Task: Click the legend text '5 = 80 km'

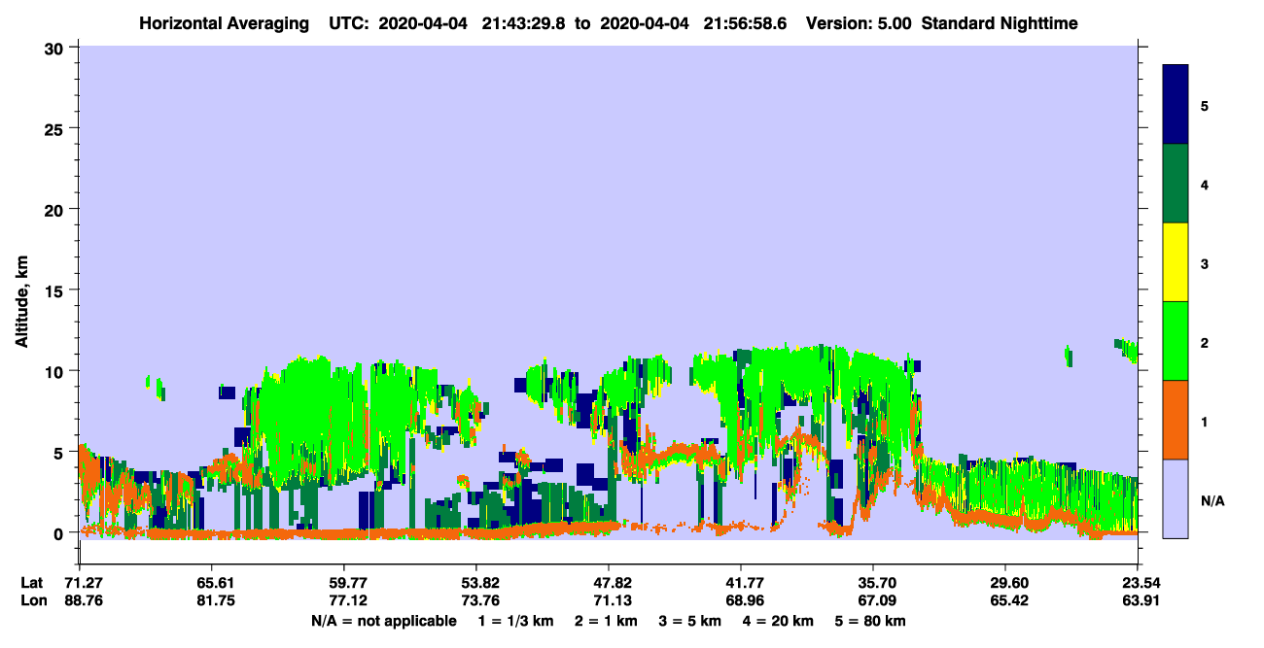Action: coord(871,621)
